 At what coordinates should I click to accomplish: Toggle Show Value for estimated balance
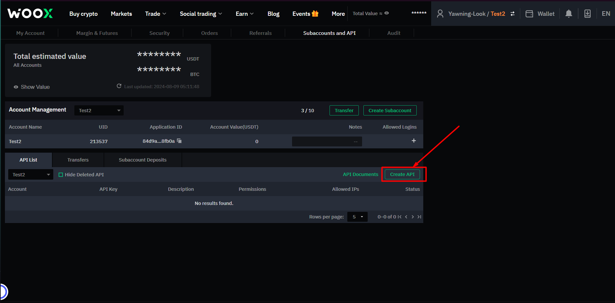(32, 87)
